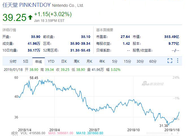
Task: Click the green price up arrow
Action: [30, 17]
